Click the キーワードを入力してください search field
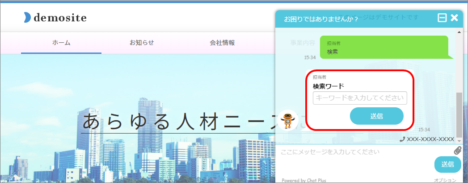The width and height of the screenshot is (468, 183). pyautogui.click(x=360, y=98)
